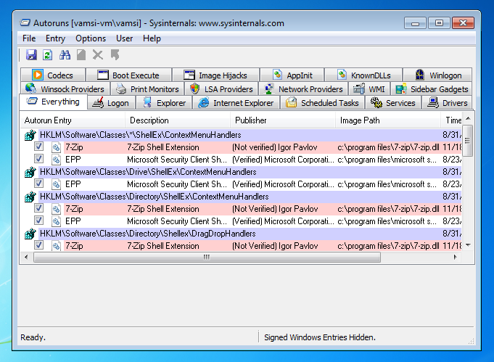The height and width of the screenshot is (362, 494).
Task: Sort by Autorun Entry column header
Action: click(x=73, y=120)
